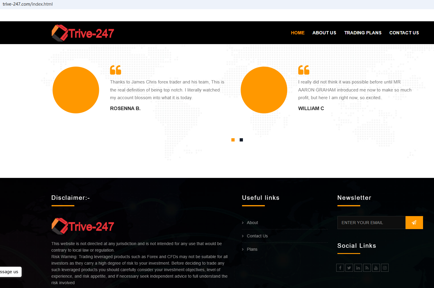Screen dimensions: 434x288
Task: Click the name WILLIAM C
Action: tap(311, 109)
